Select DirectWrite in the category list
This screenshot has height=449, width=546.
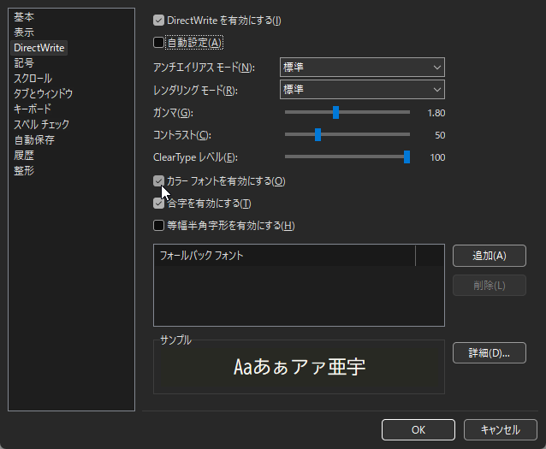click(x=39, y=48)
